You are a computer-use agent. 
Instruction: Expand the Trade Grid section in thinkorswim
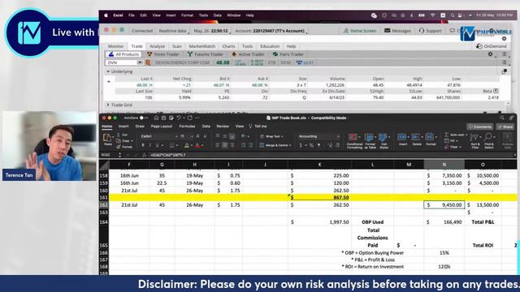coord(108,105)
